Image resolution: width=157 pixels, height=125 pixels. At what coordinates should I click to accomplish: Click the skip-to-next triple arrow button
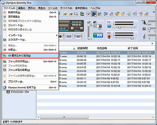(x=69, y=36)
